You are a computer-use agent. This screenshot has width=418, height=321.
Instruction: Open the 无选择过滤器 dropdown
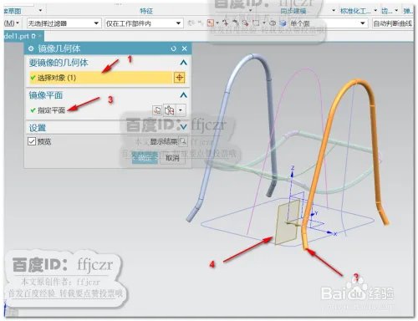[64, 23]
